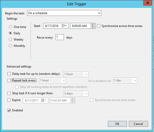Click the Advanced settings group label
The width and height of the screenshot is (154, 132).
click(x=19, y=67)
